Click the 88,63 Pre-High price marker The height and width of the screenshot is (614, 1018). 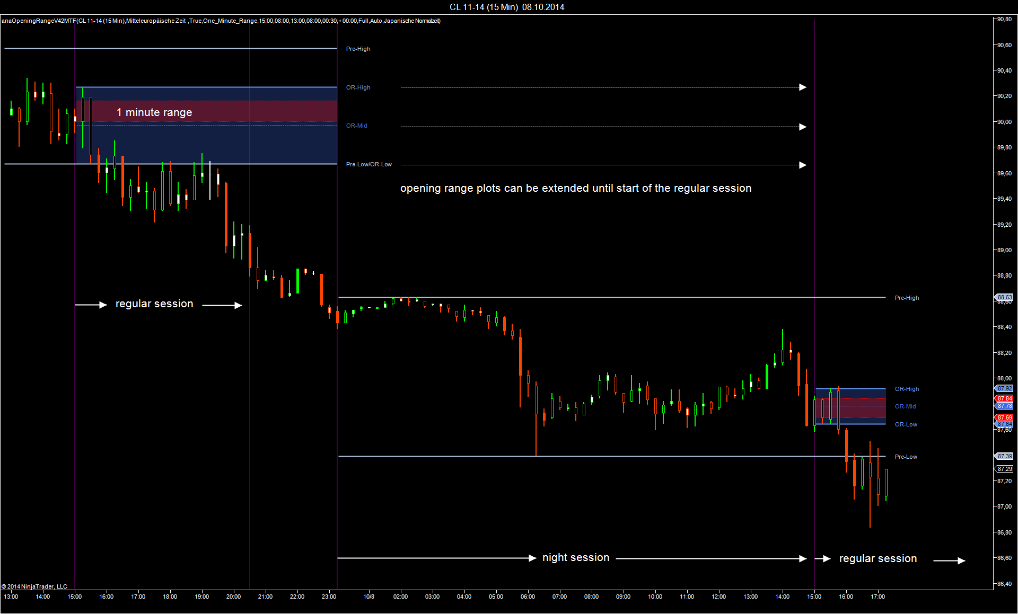(x=1004, y=297)
